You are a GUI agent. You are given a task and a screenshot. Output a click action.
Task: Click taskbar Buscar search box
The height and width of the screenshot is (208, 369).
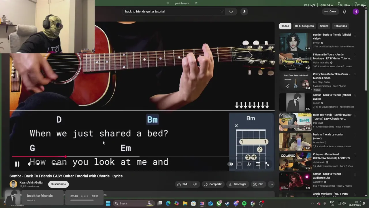tap(134, 203)
